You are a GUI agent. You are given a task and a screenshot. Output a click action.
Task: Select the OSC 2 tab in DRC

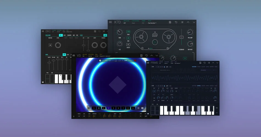click(65, 35)
